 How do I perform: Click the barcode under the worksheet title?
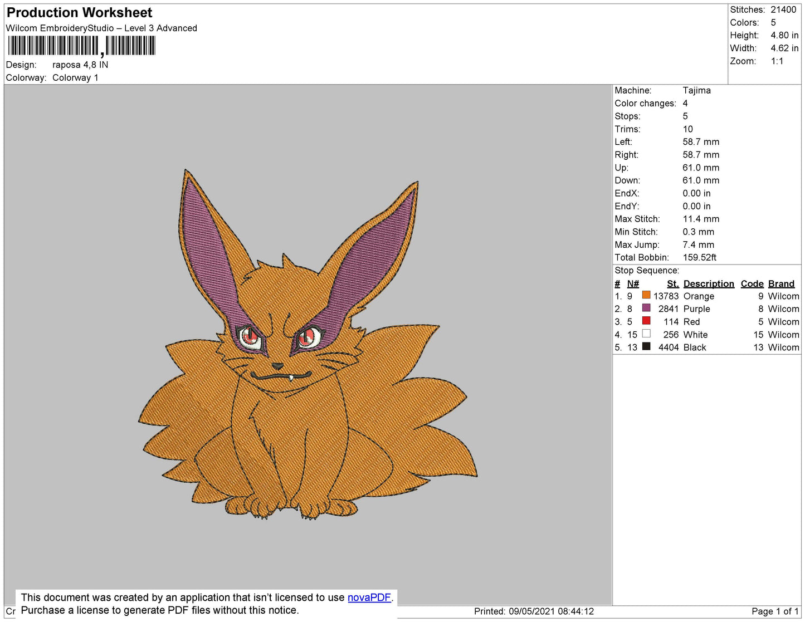(81, 46)
